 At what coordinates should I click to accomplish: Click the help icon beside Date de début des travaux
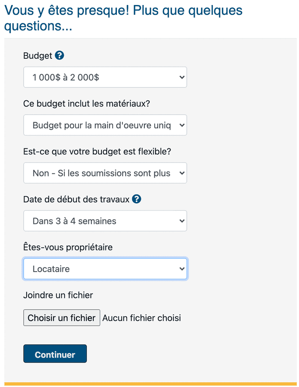(136, 199)
